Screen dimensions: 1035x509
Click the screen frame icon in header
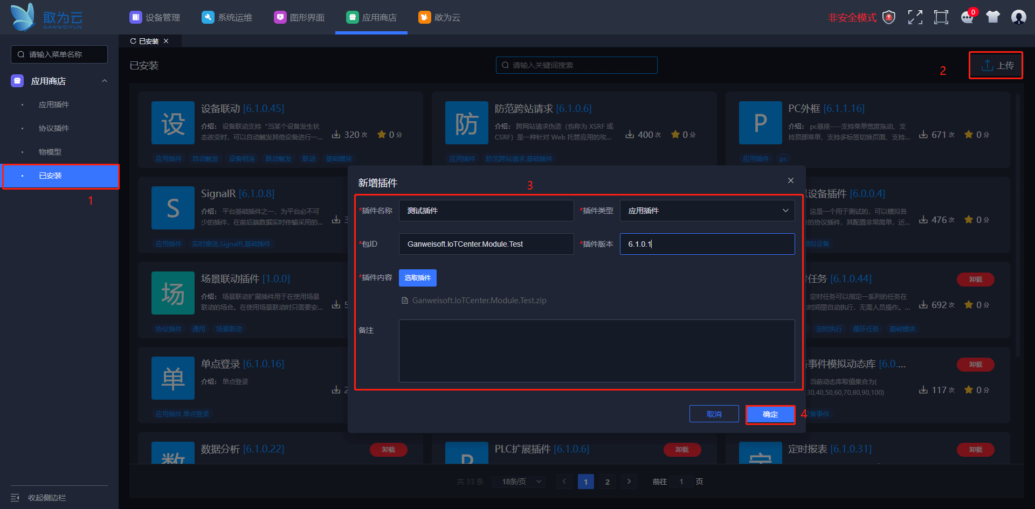tap(941, 17)
